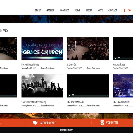Screen dimensions: 133x133
Task: Open The Disaster of Life title
Action: click(121, 102)
